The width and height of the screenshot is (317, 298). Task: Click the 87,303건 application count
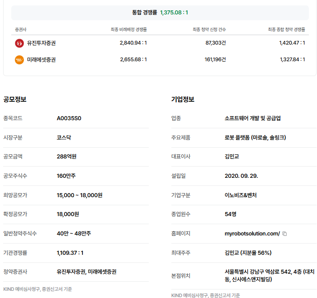[216, 43]
